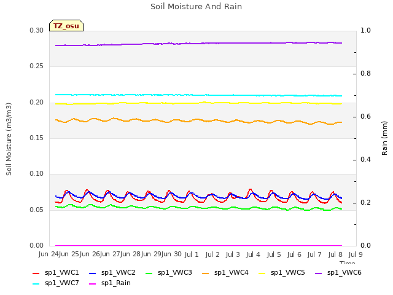
Task: Click the 0.2 rain axis tick label
Action: pos(366,202)
